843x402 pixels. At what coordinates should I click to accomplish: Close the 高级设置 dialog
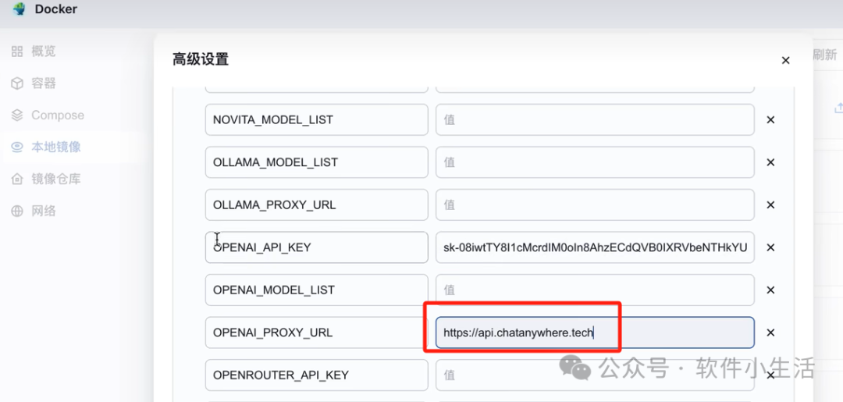click(785, 60)
